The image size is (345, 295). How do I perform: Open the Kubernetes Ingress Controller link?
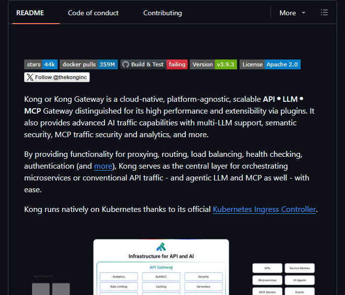[264, 209]
